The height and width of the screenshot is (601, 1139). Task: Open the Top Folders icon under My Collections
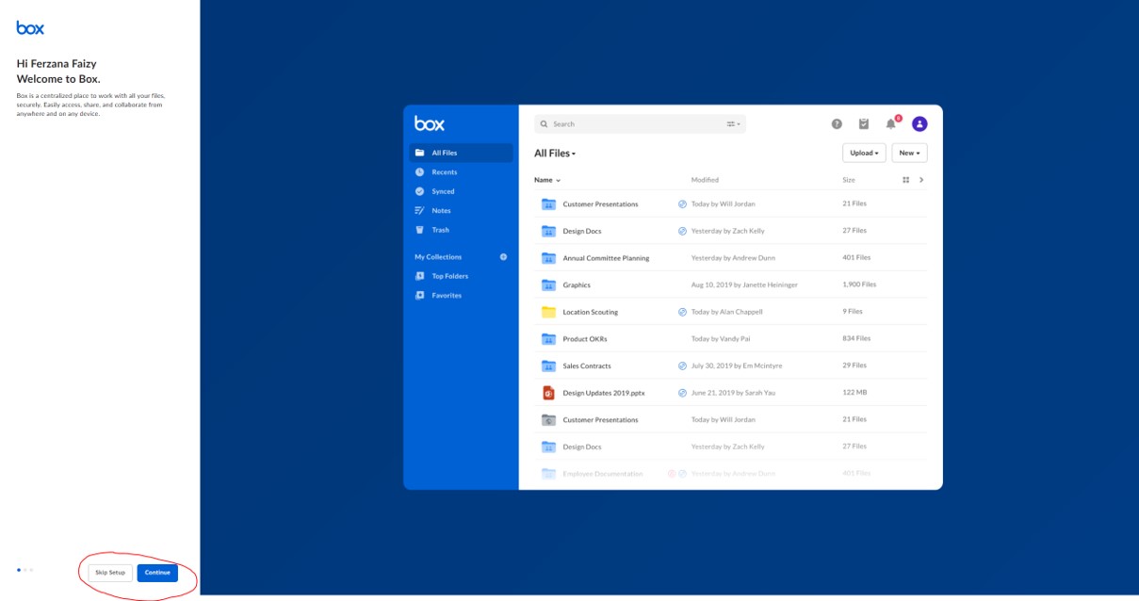420,276
